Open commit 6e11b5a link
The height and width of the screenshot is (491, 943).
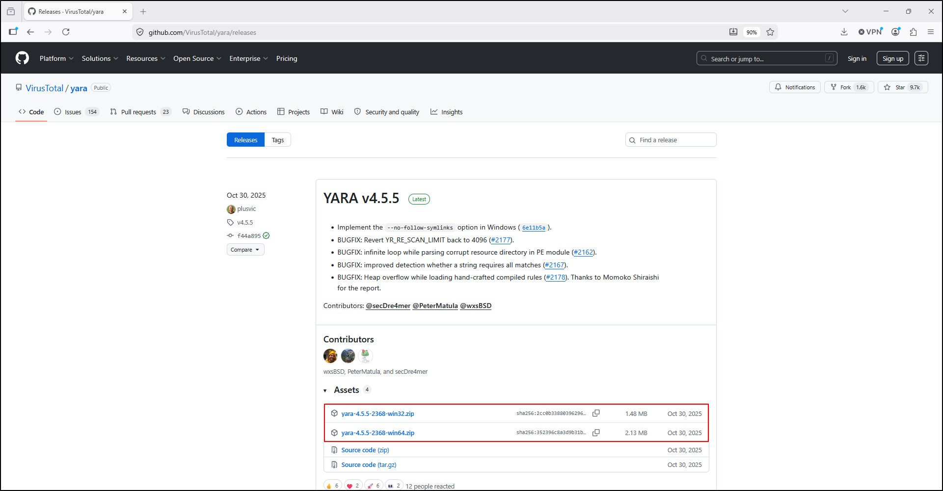click(x=534, y=228)
